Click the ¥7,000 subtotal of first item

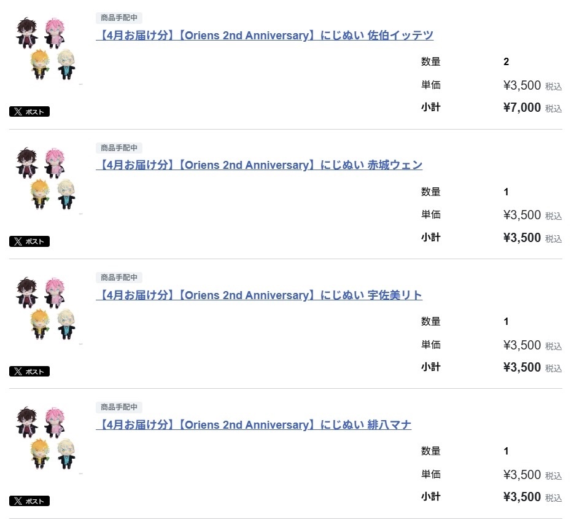pyautogui.click(x=522, y=107)
